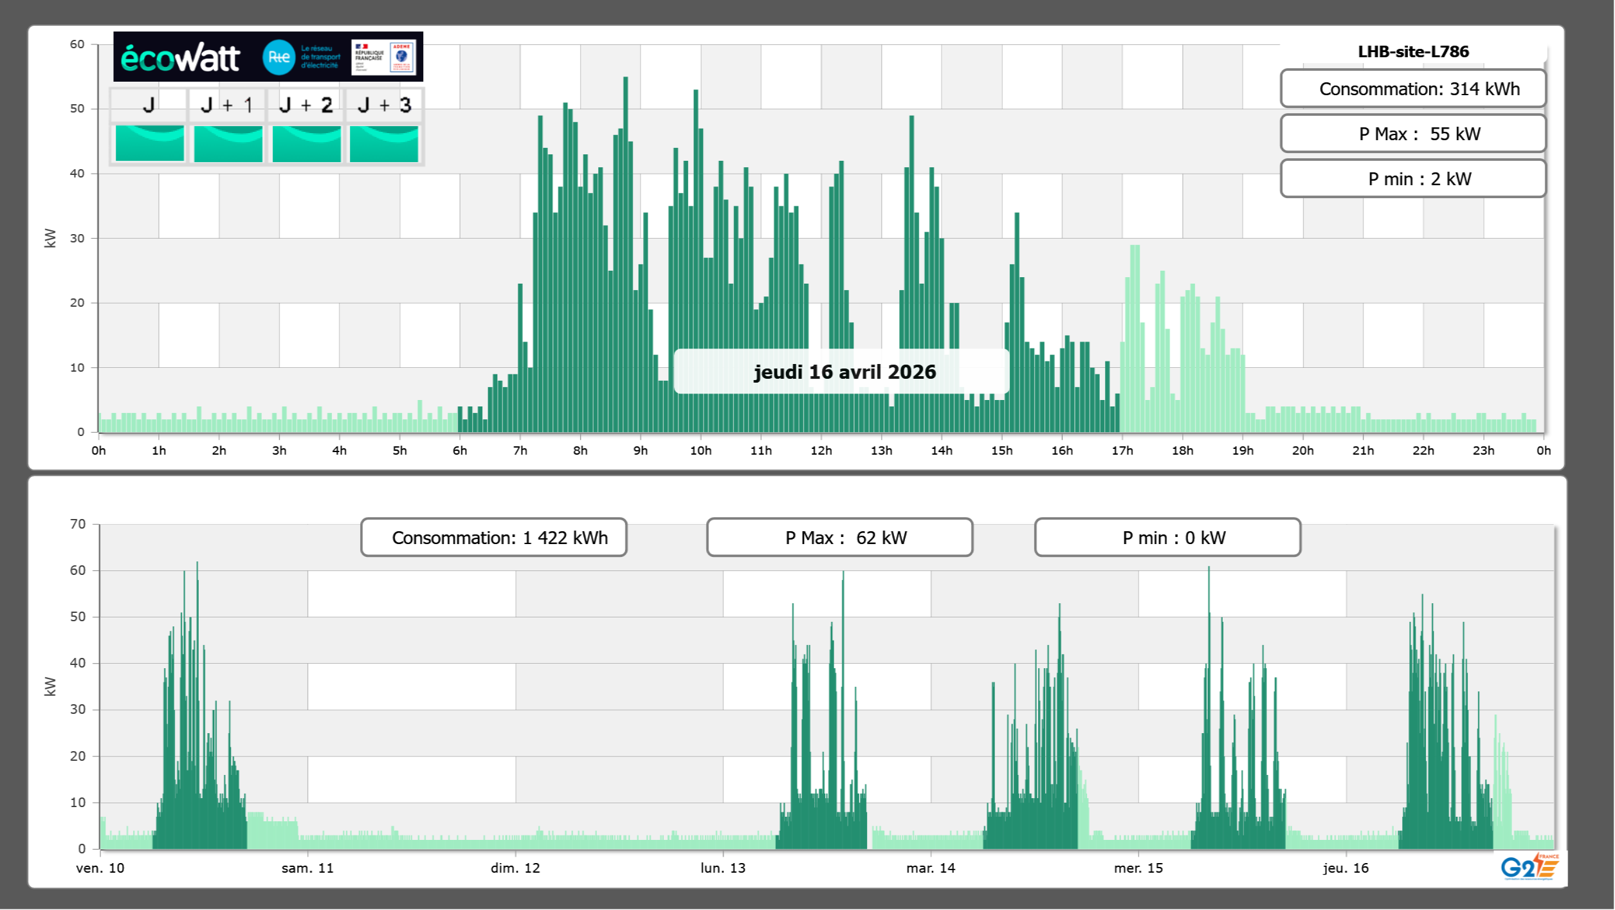This screenshot has width=1615, height=910.
Task: Click the green signal tile under J + 3
Action: click(x=384, y=143)
